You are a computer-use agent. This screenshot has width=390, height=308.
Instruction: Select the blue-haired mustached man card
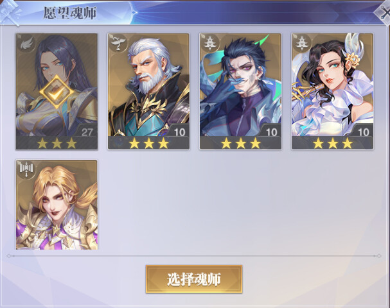click(240, 91)
